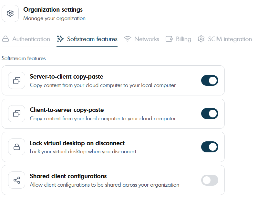
Task: Switch to the Networks tab
Action: point(141,39)
